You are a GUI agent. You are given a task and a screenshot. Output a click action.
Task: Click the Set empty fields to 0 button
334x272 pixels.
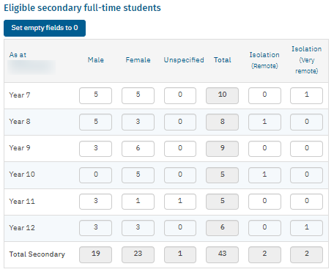pyautogui.click(x=45, y=28)
